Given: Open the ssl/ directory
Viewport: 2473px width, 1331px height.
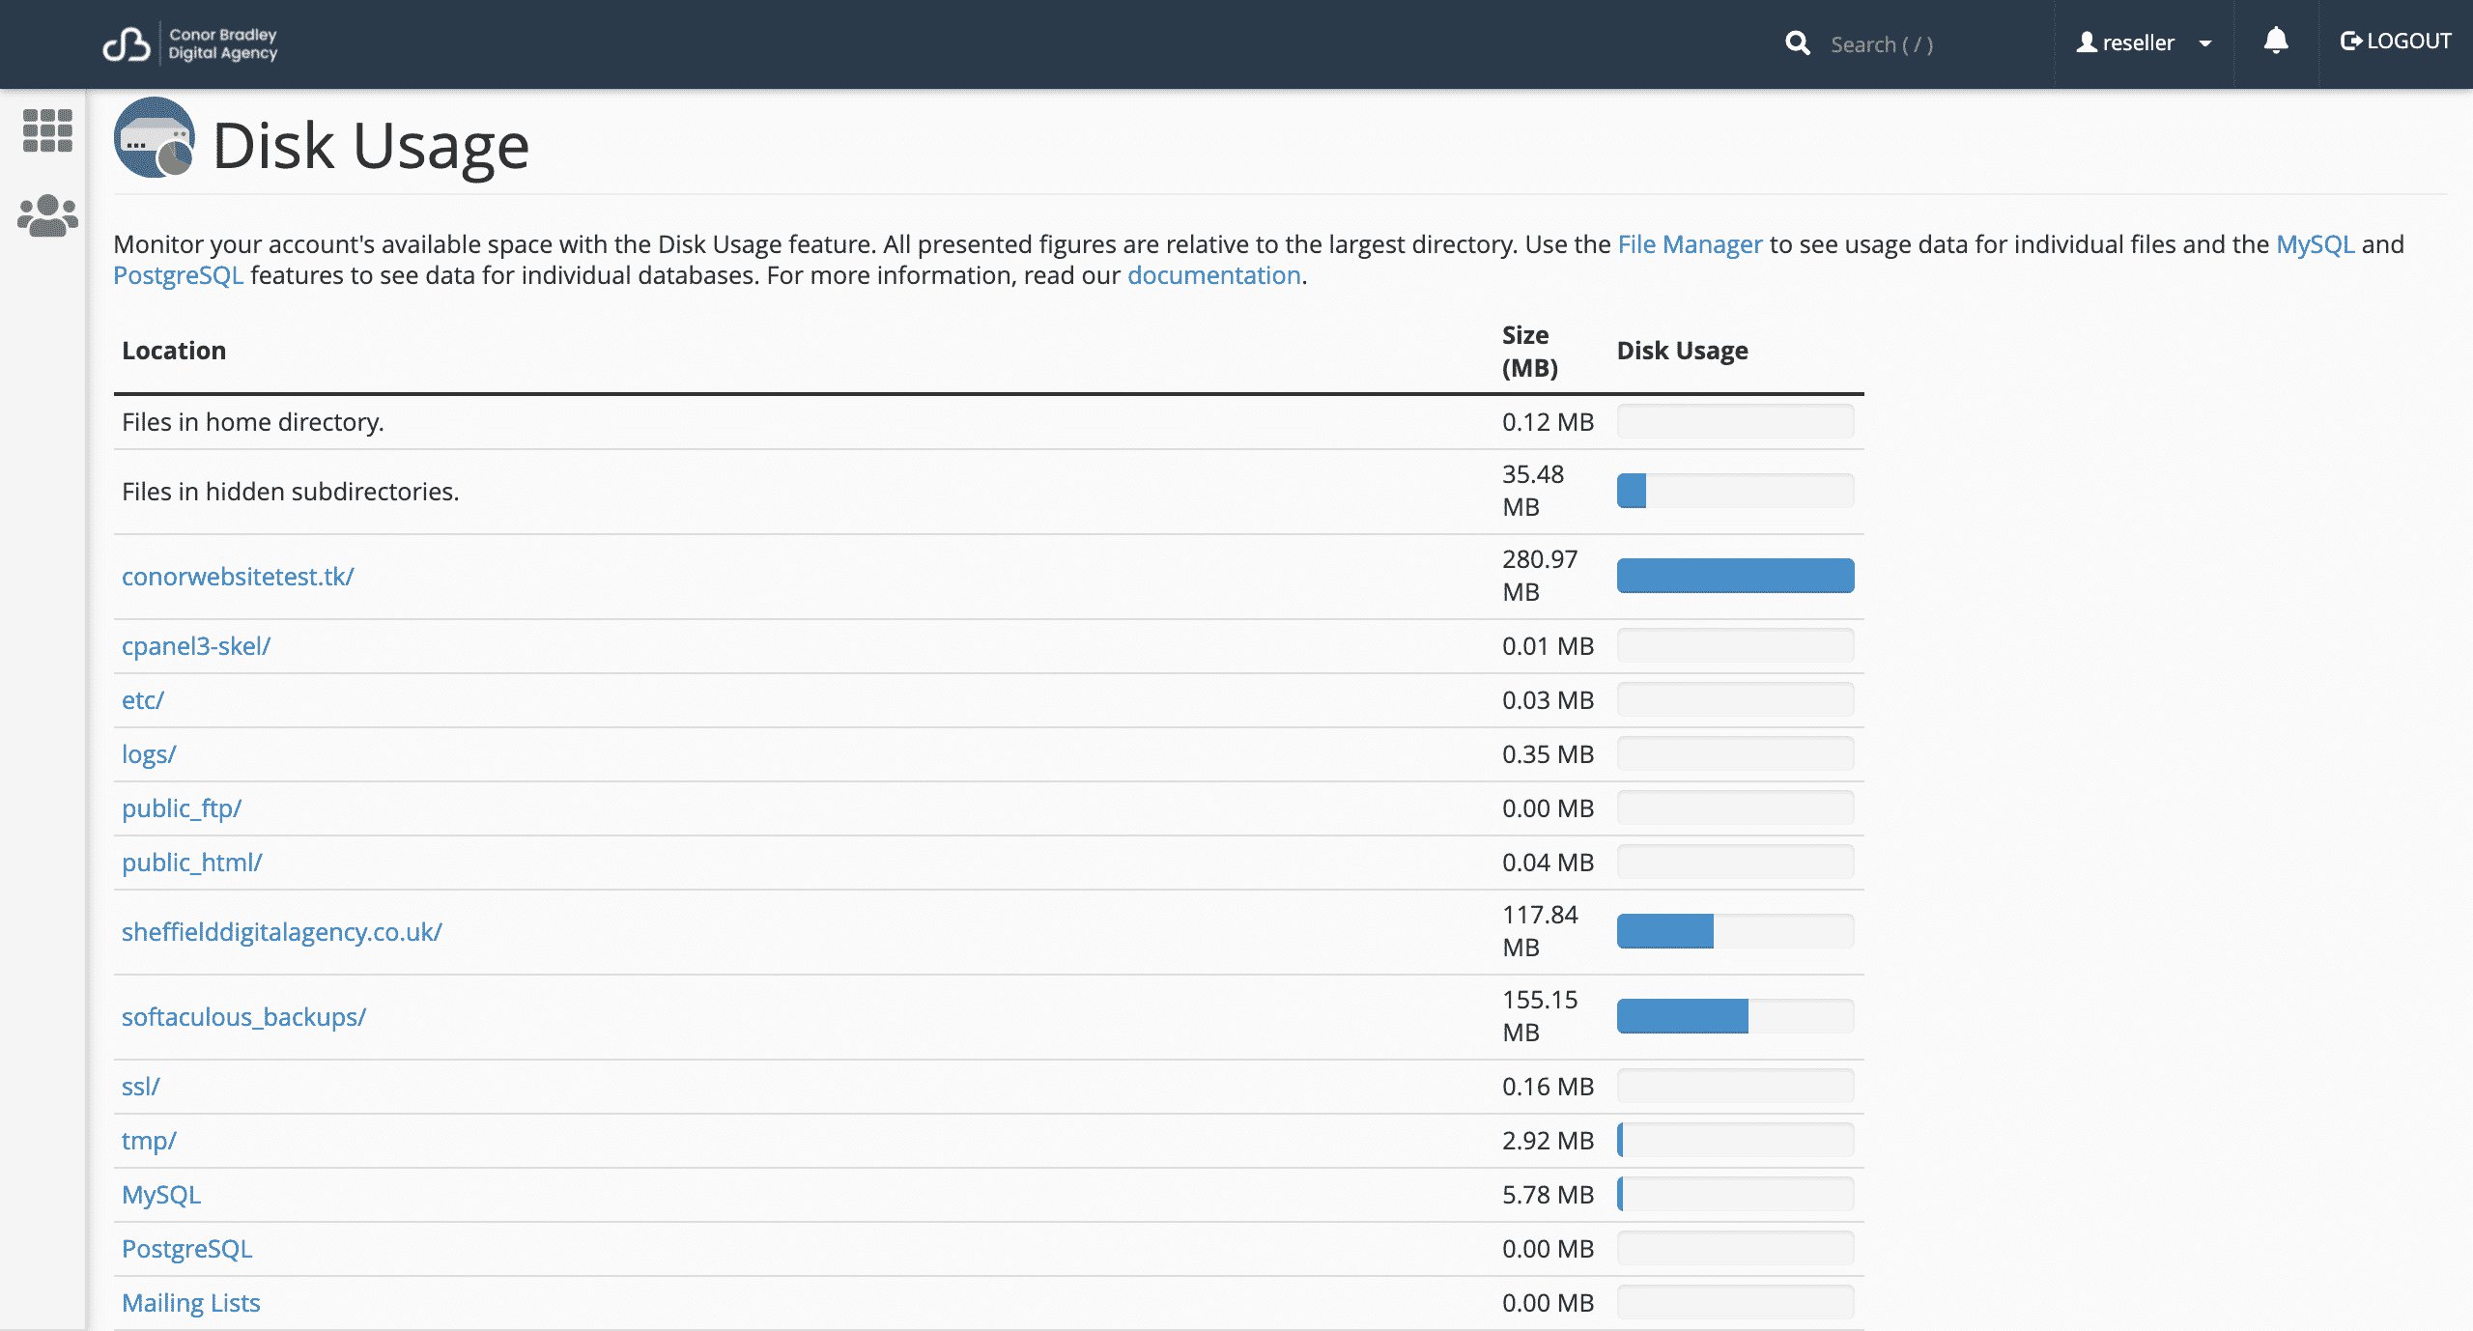Looking at the screenshot, I should (141, 1087).
